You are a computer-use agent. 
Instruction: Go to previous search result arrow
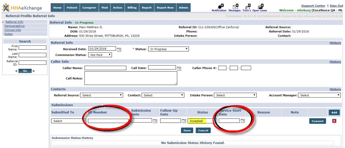16,71
